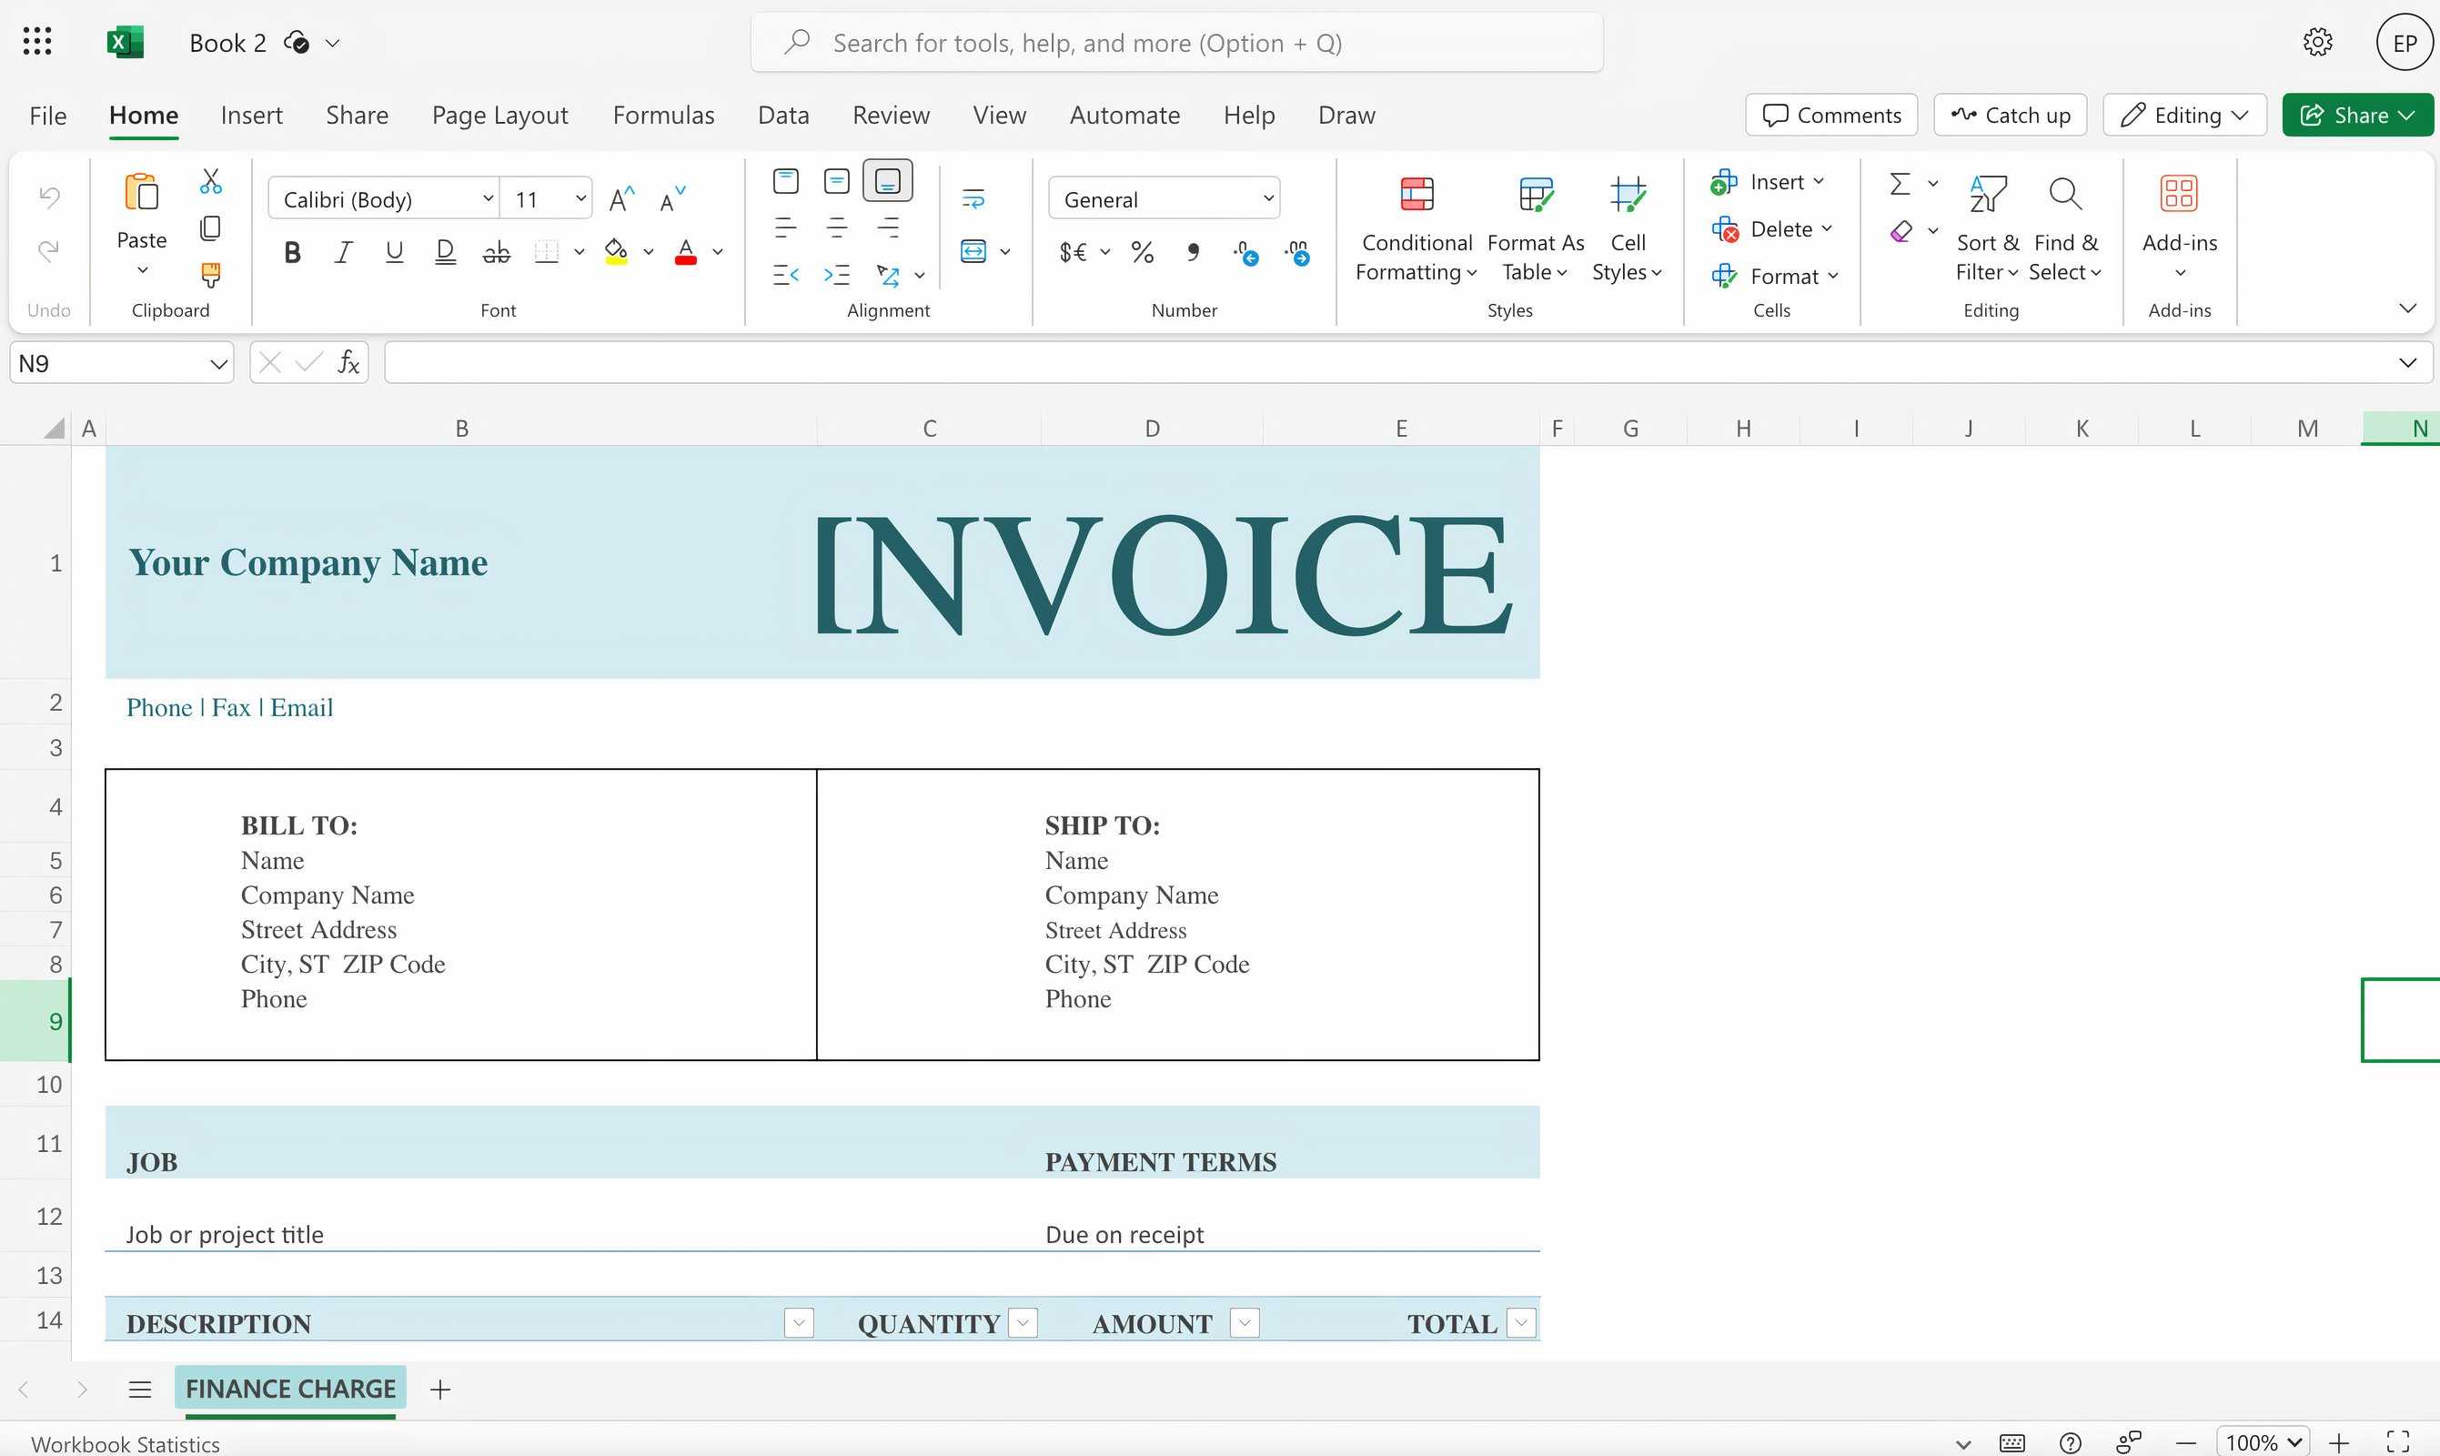Image resolution: width=2440 pixels, height=1456 pixels.
Task: Click the Merge cells icon
Action: pos(973,251)
